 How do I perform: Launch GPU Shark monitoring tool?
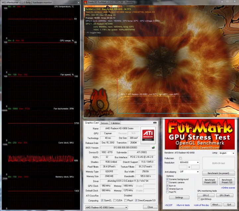click(x=224, y=195)
